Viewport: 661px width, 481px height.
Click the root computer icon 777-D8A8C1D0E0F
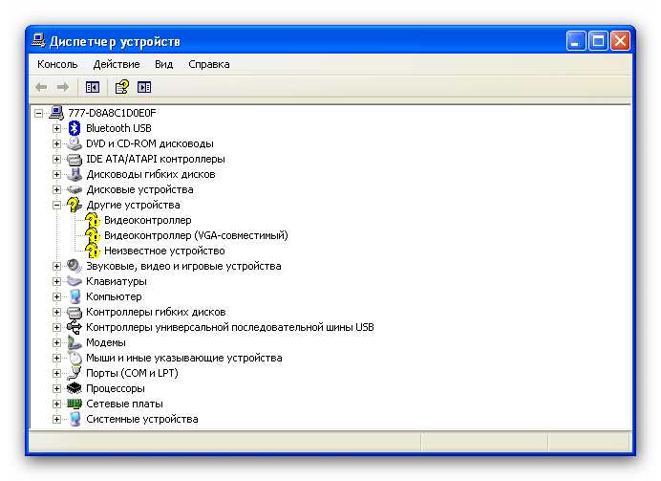click(x=56, y=113)
